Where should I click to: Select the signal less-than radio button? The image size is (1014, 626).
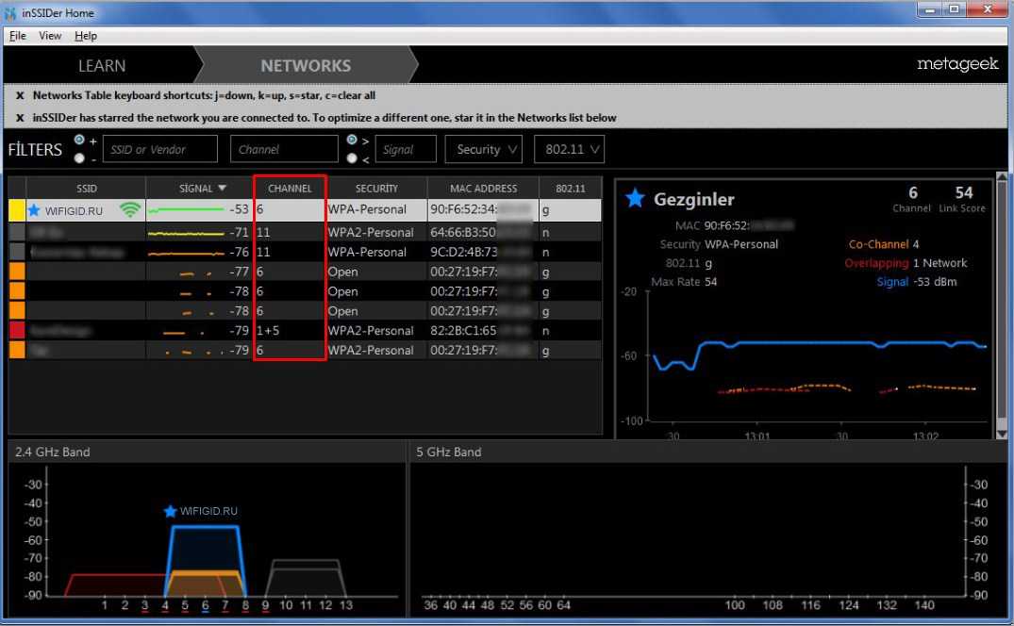pos(352,158)
